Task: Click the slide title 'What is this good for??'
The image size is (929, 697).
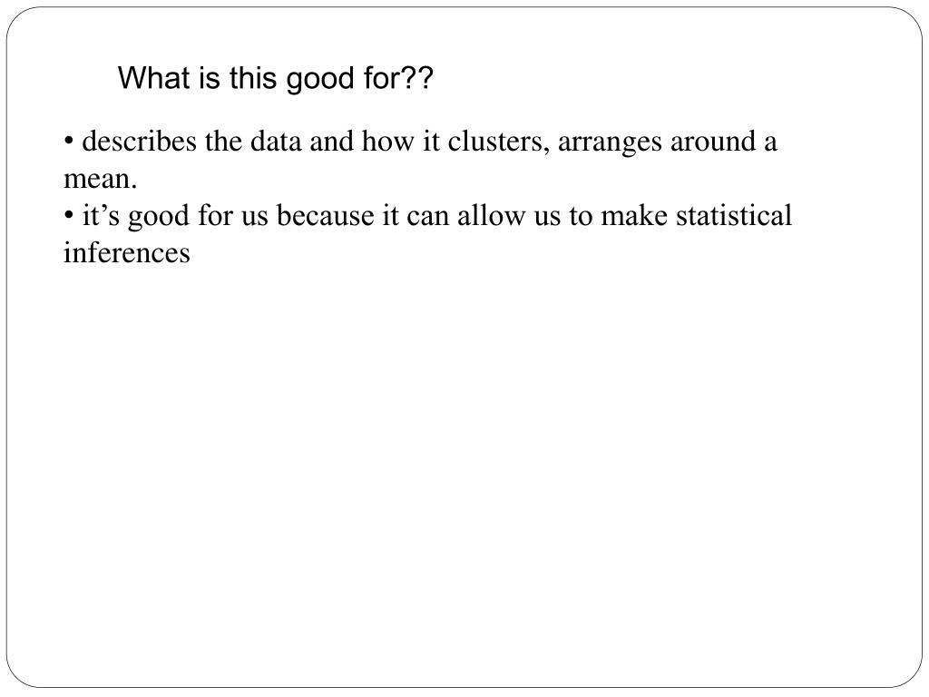Action: coord(276,79)
